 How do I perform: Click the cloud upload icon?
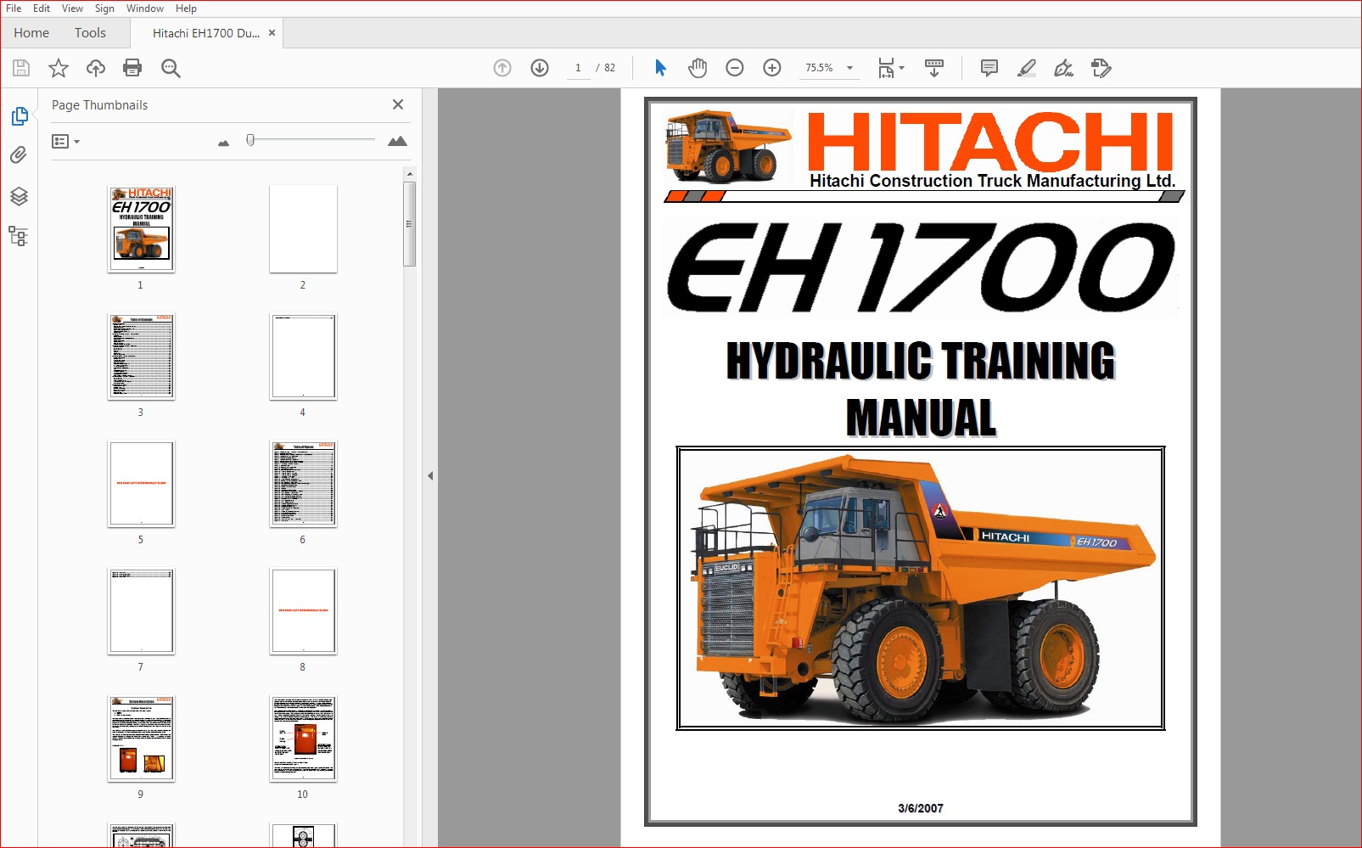[x=96, y=68]
